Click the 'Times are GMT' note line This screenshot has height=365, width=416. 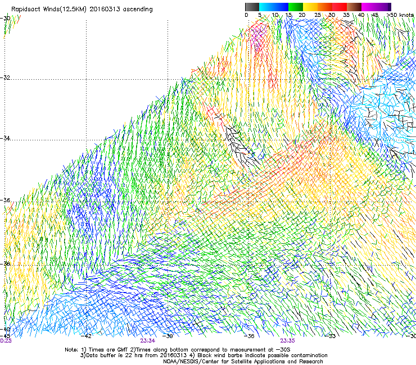point(178,350)
